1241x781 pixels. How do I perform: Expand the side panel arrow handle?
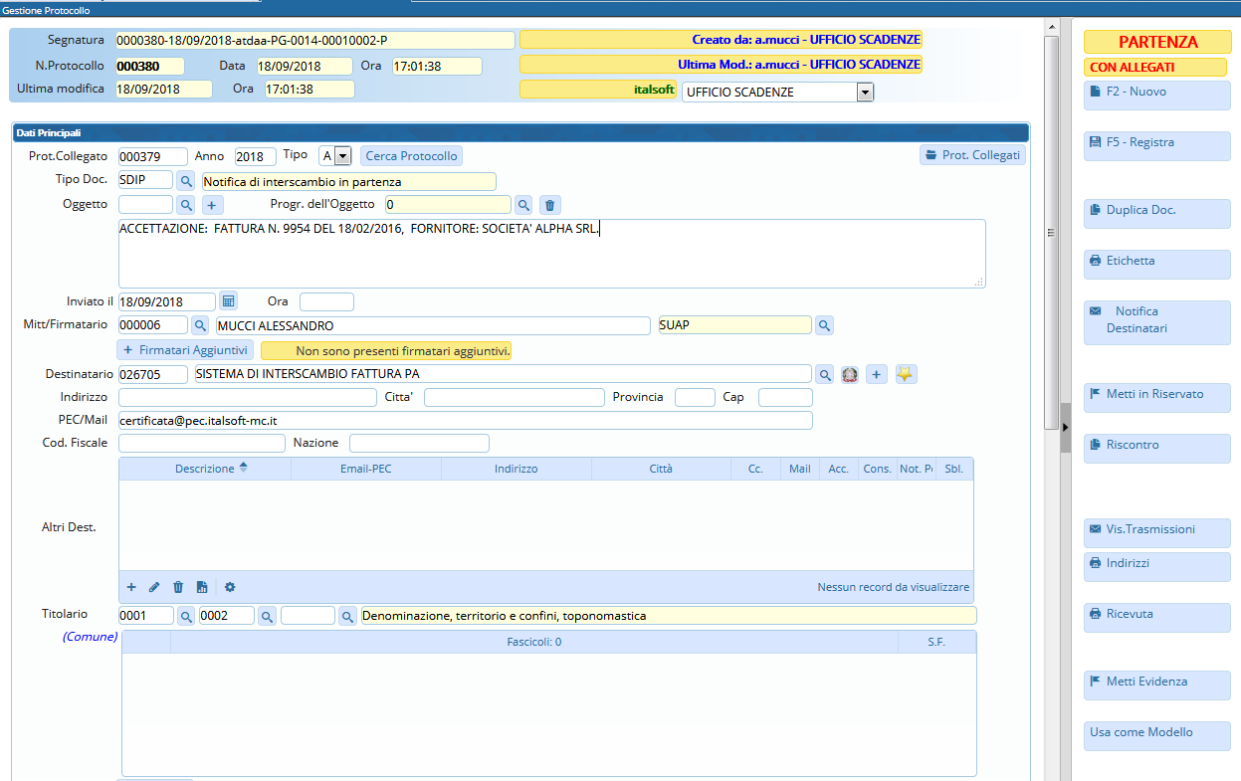click(x=1065, y=427)
